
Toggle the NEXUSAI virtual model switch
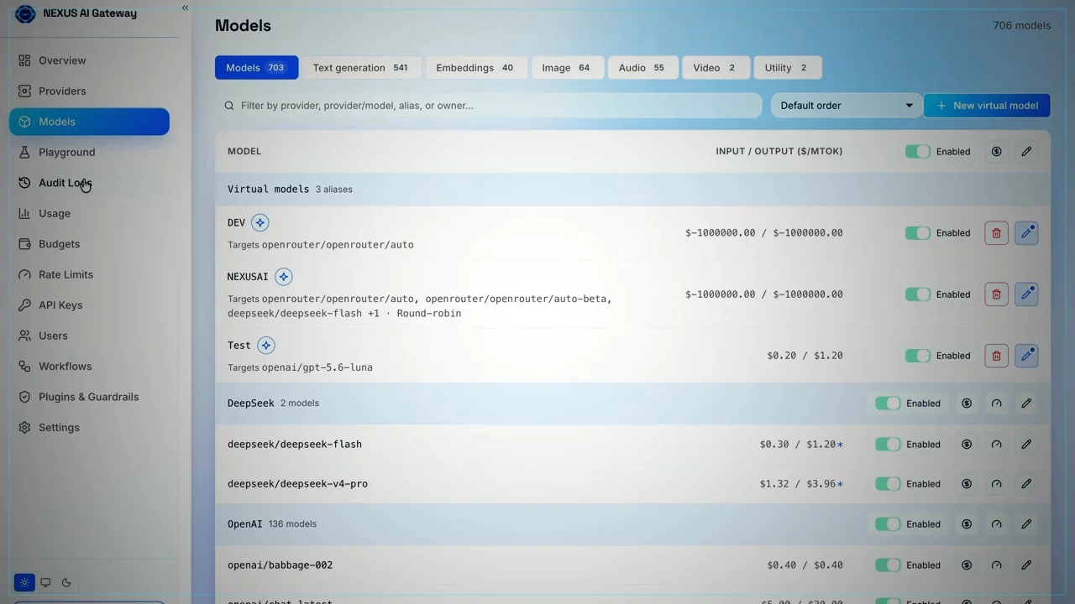point(917,294)
